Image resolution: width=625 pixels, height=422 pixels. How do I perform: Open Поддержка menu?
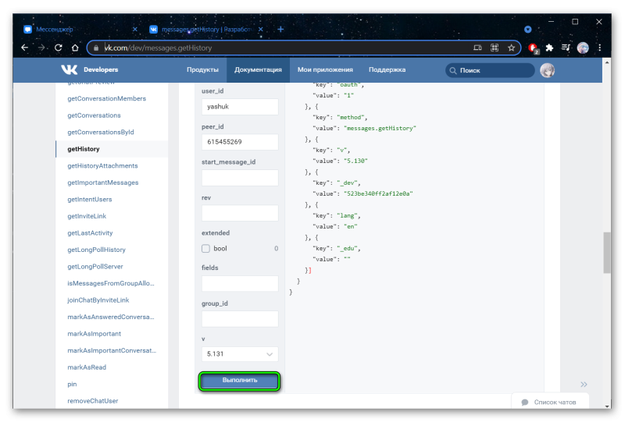pyautogui.click(x=387, y=69)
